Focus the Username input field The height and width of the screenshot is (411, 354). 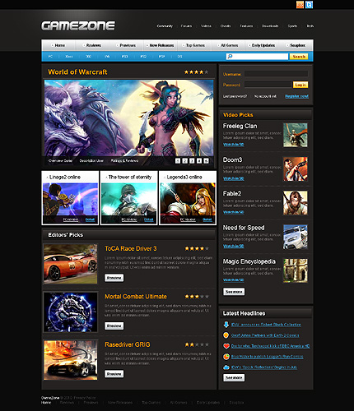click(277, 74)
